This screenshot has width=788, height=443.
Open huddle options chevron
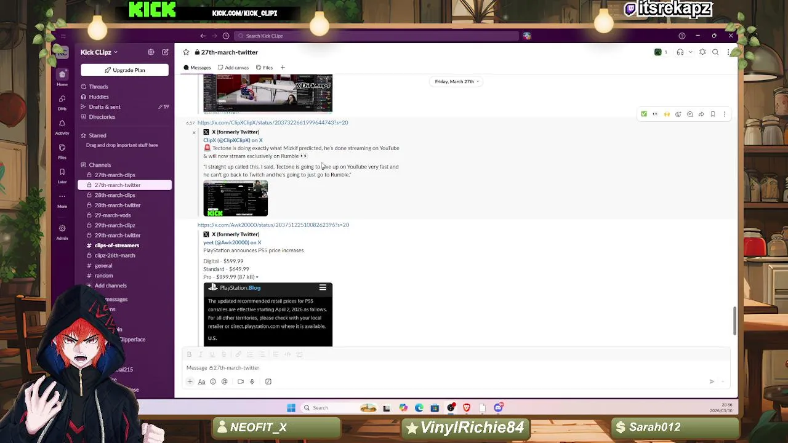pos(690,52)
